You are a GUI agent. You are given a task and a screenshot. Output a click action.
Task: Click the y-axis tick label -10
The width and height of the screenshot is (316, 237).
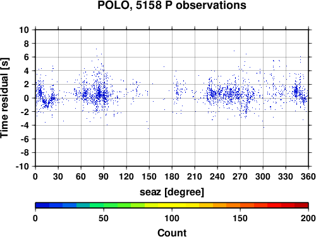22,166
